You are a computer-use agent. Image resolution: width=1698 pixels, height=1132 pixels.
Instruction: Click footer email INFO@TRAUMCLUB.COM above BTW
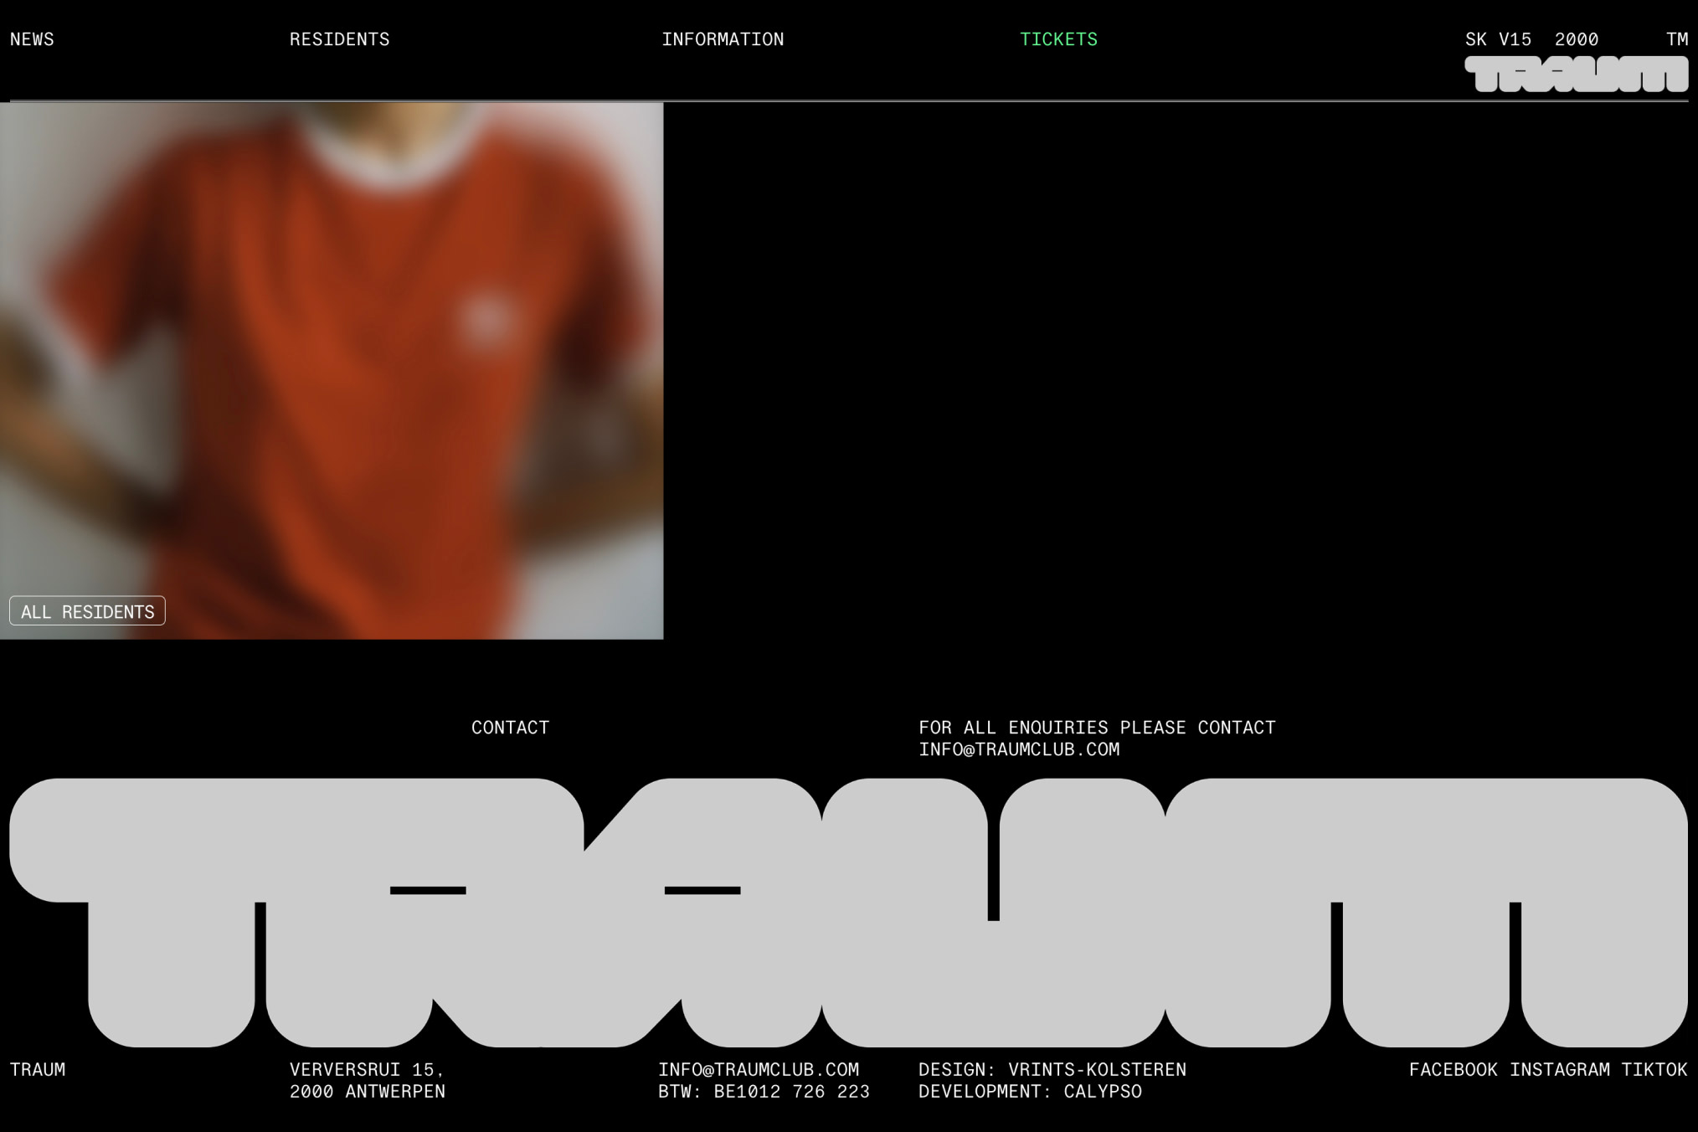click(758, 1069)
